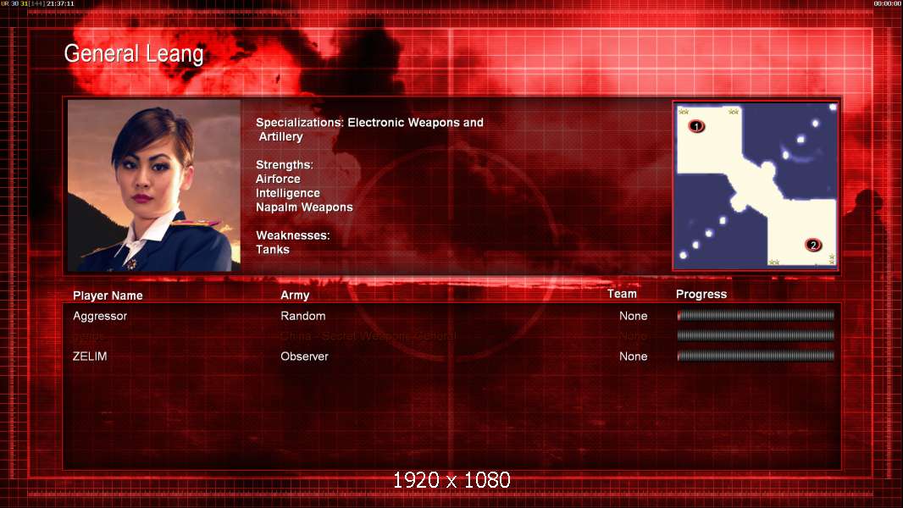Click the Random army entry for Aggressor
903x508 pixels.
coord(303,316)
